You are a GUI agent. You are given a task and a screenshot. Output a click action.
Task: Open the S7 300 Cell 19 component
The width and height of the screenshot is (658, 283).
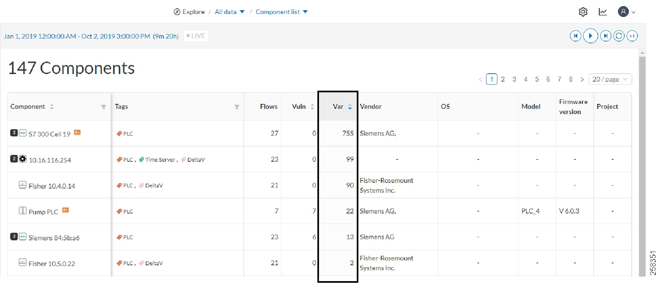(x=50, y=134)
